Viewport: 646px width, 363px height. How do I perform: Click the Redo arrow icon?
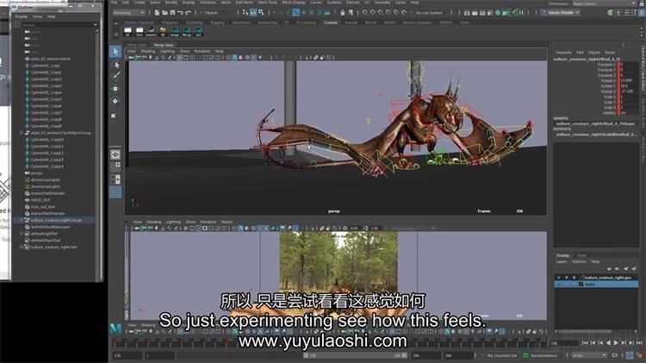(x=188, y=13)
